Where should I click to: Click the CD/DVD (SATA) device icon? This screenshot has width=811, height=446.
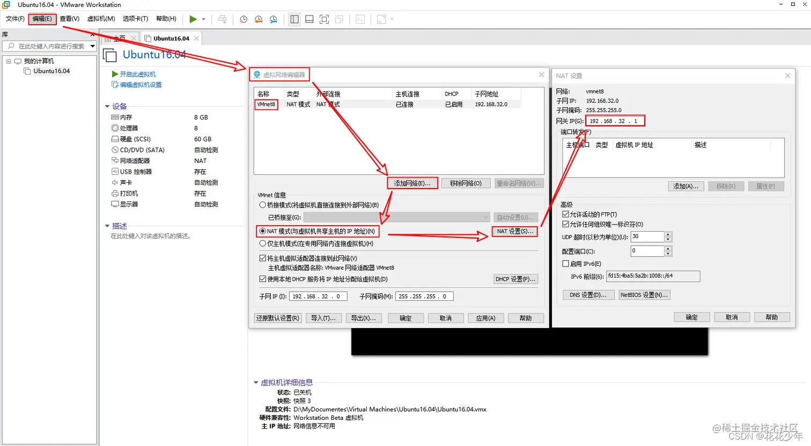click(115, 150)
